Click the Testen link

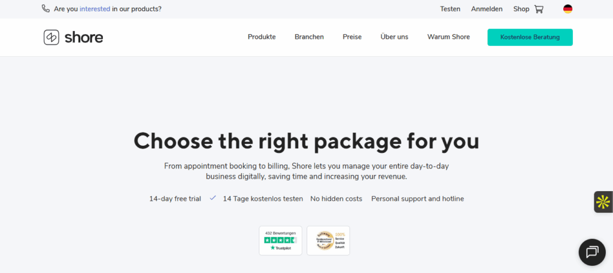[450, 9]
